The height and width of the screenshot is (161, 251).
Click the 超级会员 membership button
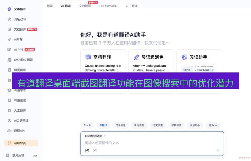21,143
